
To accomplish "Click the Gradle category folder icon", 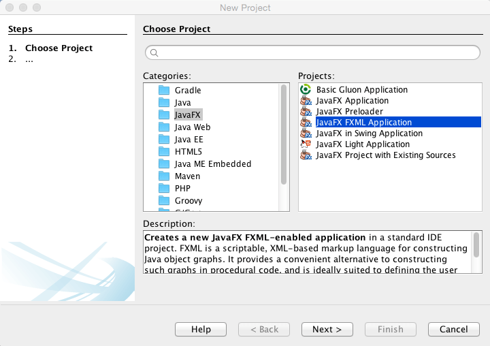I will coord(163,91).
